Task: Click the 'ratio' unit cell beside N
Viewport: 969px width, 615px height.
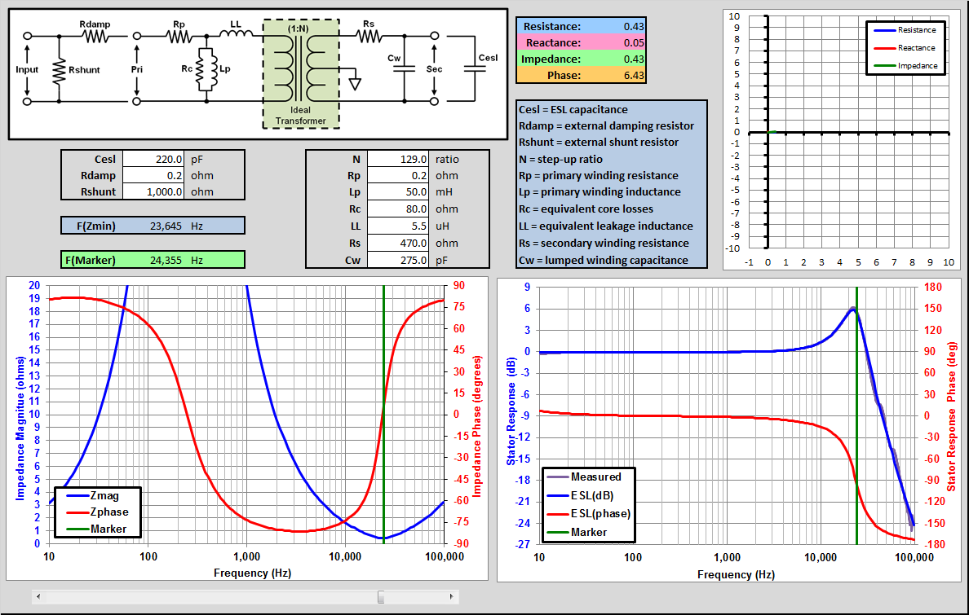Action: coord(458,160)
